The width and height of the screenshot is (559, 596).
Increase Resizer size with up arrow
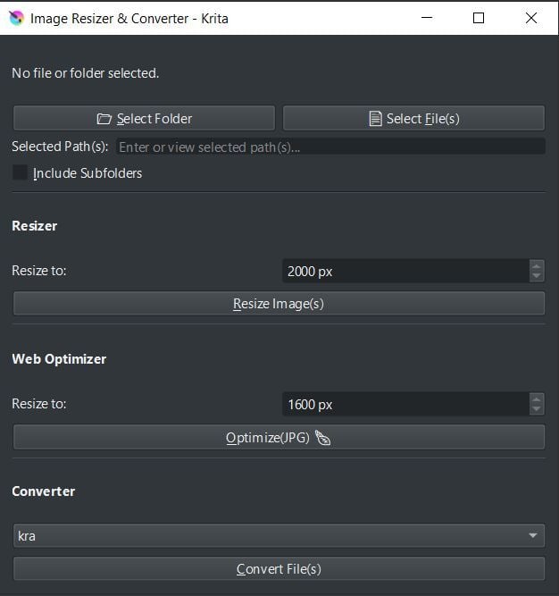[536, 265]
